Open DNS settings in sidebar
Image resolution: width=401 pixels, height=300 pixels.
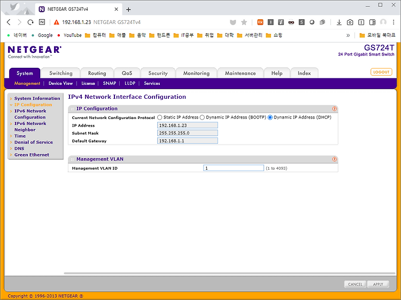coord(19,148)
